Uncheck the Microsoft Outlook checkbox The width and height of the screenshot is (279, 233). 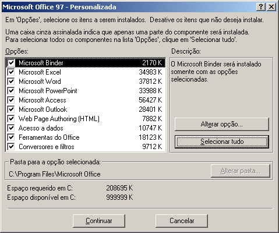[x=11, y=110]
